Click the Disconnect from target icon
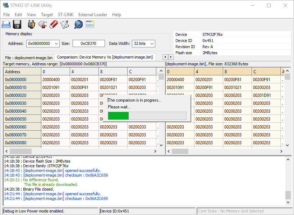The width and height of the screenshot is (294, 215). point(42,24)
